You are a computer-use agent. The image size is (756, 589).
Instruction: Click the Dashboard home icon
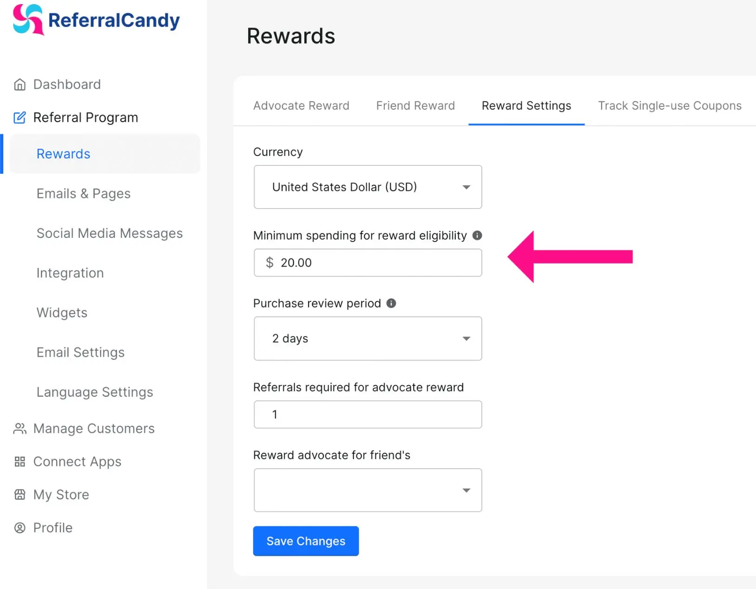click(20, 85)
